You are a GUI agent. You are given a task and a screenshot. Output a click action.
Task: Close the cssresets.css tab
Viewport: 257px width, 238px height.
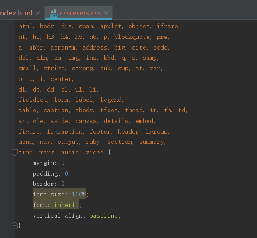tap(106, 13)
